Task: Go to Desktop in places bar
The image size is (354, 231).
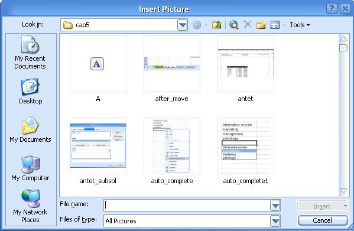Action: tap(30, 91)
